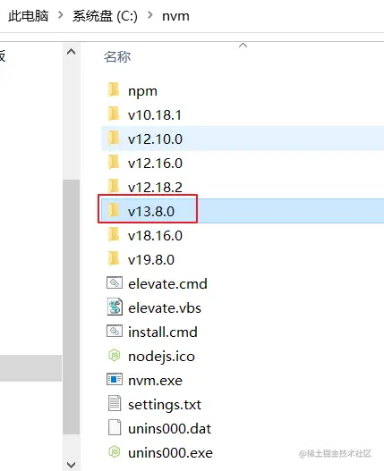Click the nvm breadcrumb segment

click(x=175, y=16)
